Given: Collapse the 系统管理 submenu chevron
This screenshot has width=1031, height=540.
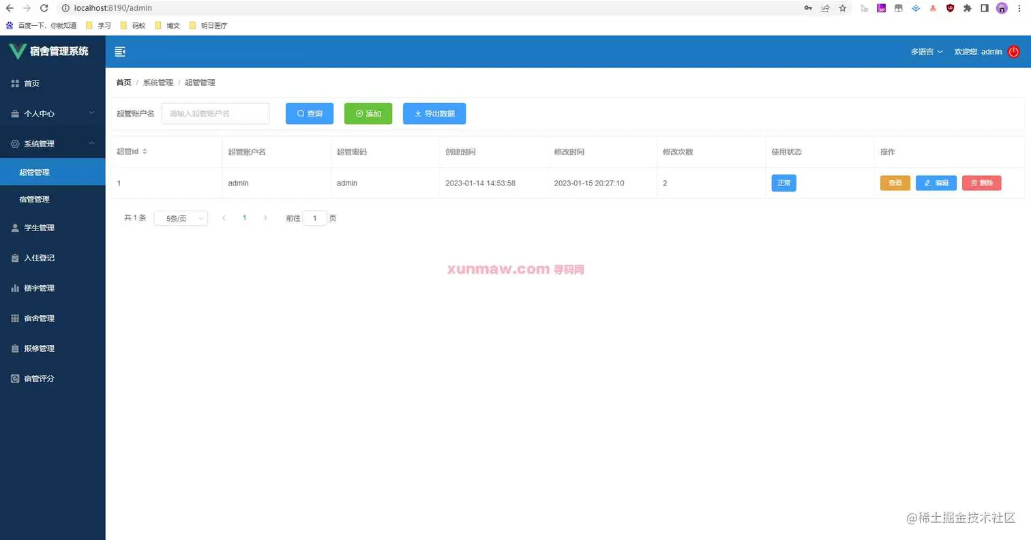Looking at the screenshot, I should coord(91,143).
